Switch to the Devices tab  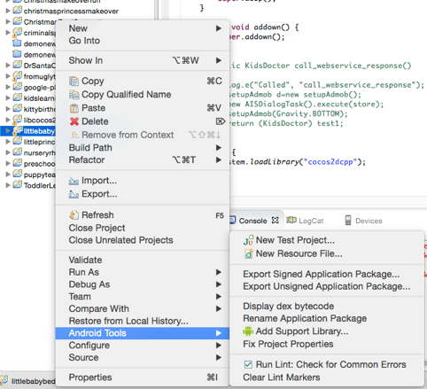coord(363,221)
